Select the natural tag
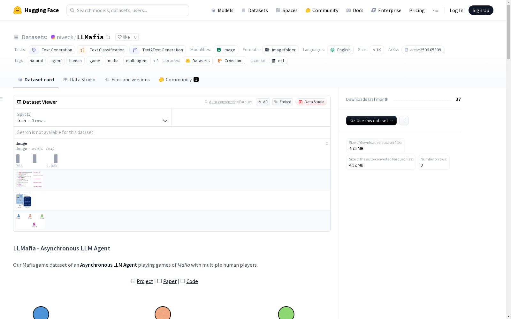Image resolution: width=511 pixels, height=319 pixels. click(x=36, y=61)
